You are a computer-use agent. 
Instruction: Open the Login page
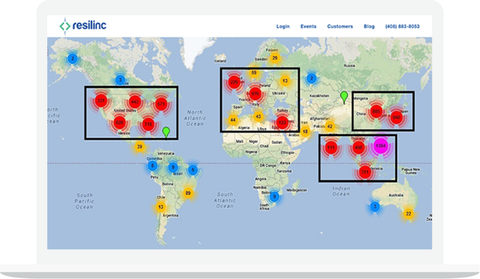pyautogui.click(x=283, y=27)
